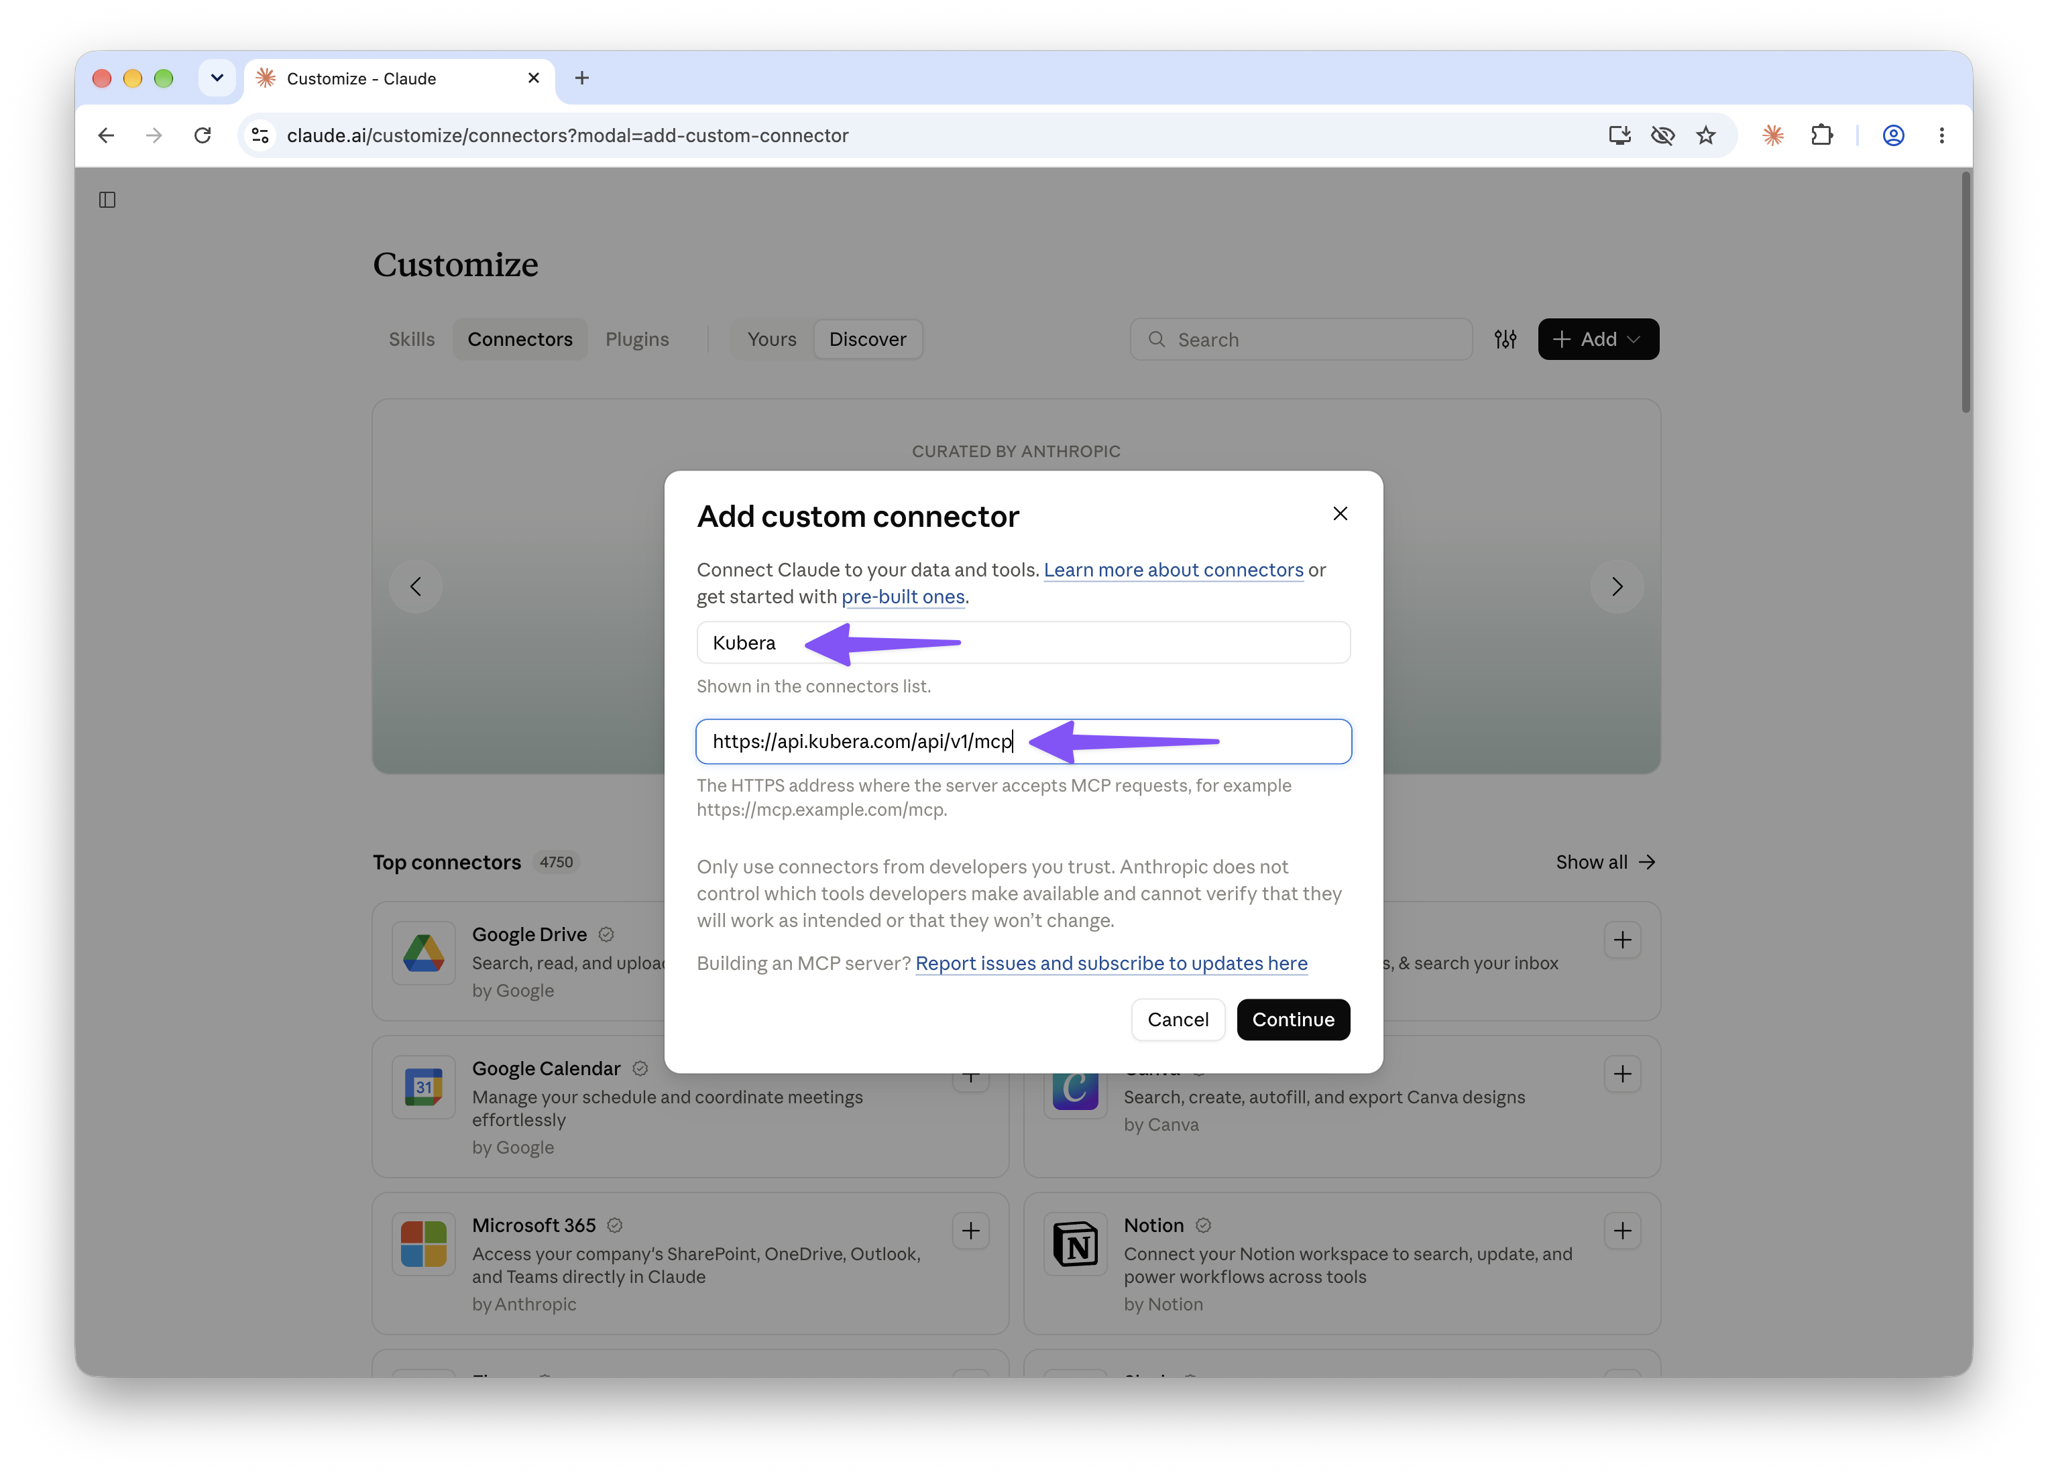The image size is (2048, 1476).
Task: Focus the MCP server URL field
Action: click(x=1023, y=741)
